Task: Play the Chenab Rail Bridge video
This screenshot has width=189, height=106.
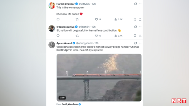Action: pos(99,77)
